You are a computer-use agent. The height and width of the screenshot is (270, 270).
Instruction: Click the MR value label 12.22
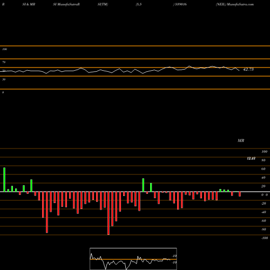click(x=251, y=158)
